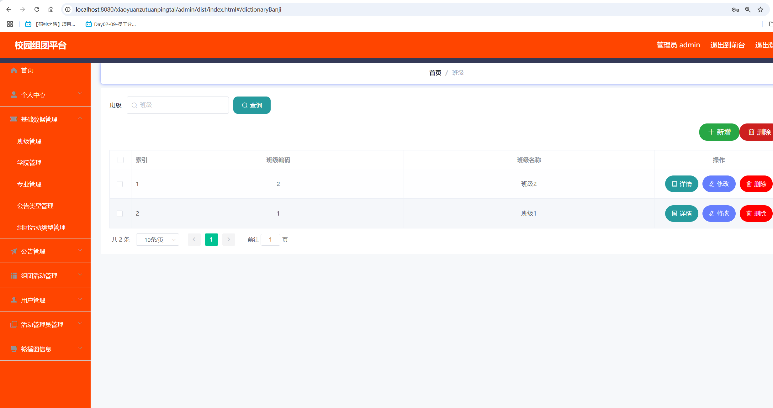Image resolution: width=773 pixels, height=408 pixels.
Task: Check the checkbox for row 班级2
Action: click(x=120, y=184)
